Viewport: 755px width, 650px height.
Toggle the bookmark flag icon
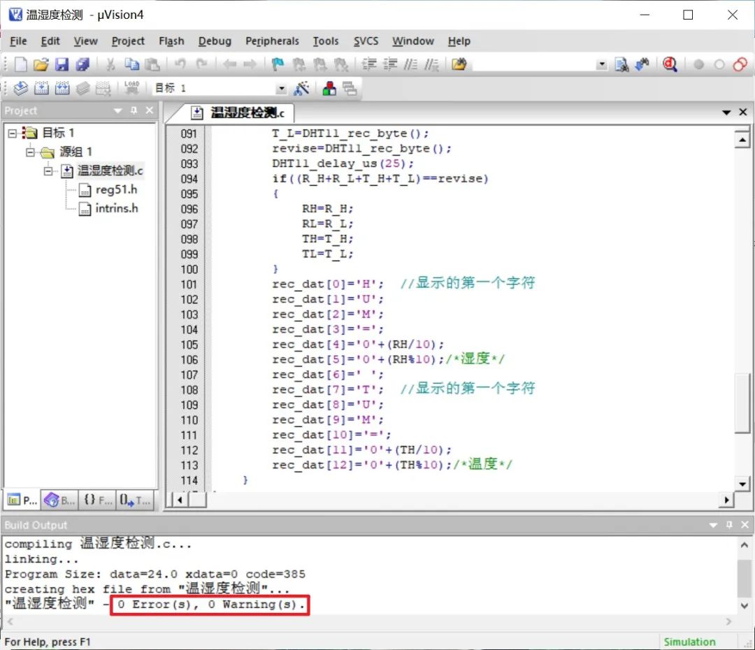[x=278, y=64]
